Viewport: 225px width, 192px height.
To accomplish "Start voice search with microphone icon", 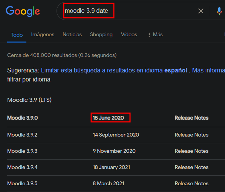I will (x=219, y=11).
